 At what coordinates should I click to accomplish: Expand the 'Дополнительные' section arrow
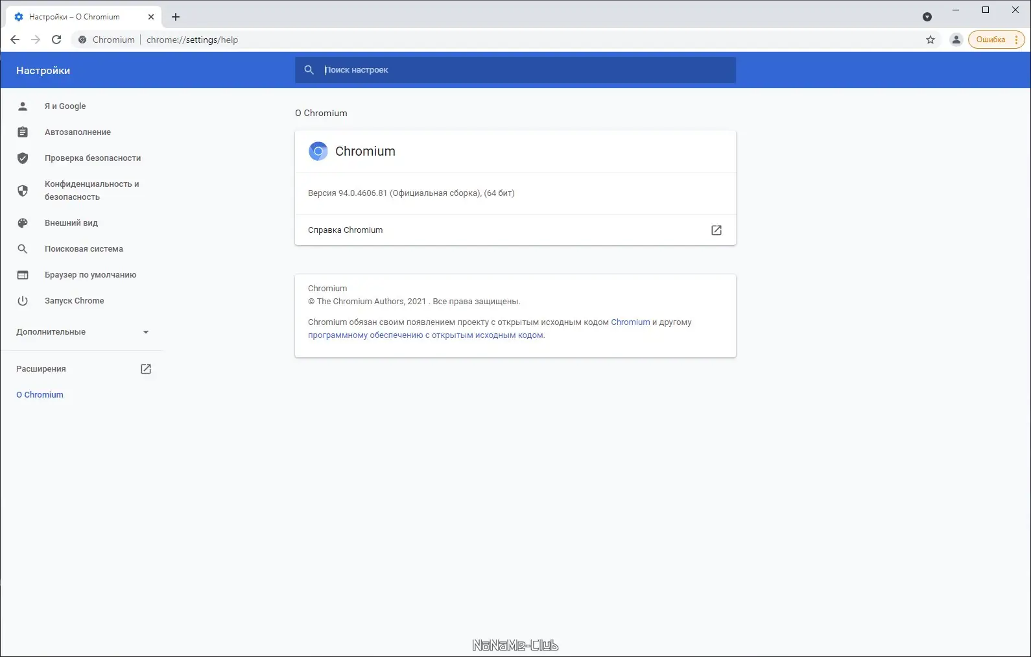click(x=146, y=332)
